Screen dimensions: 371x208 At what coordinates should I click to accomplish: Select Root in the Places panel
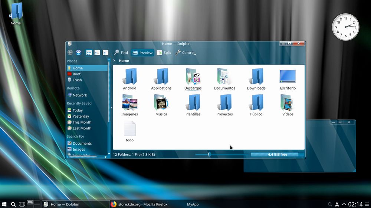click(x=87, y=74)
